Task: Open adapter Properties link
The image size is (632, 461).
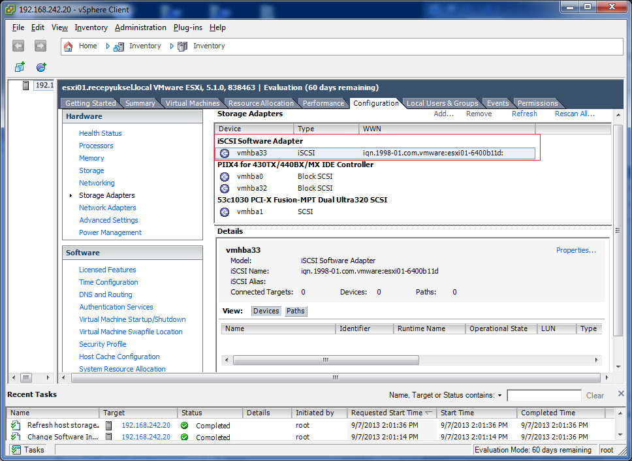Action: pyautogui.click(x=576, y=250)
